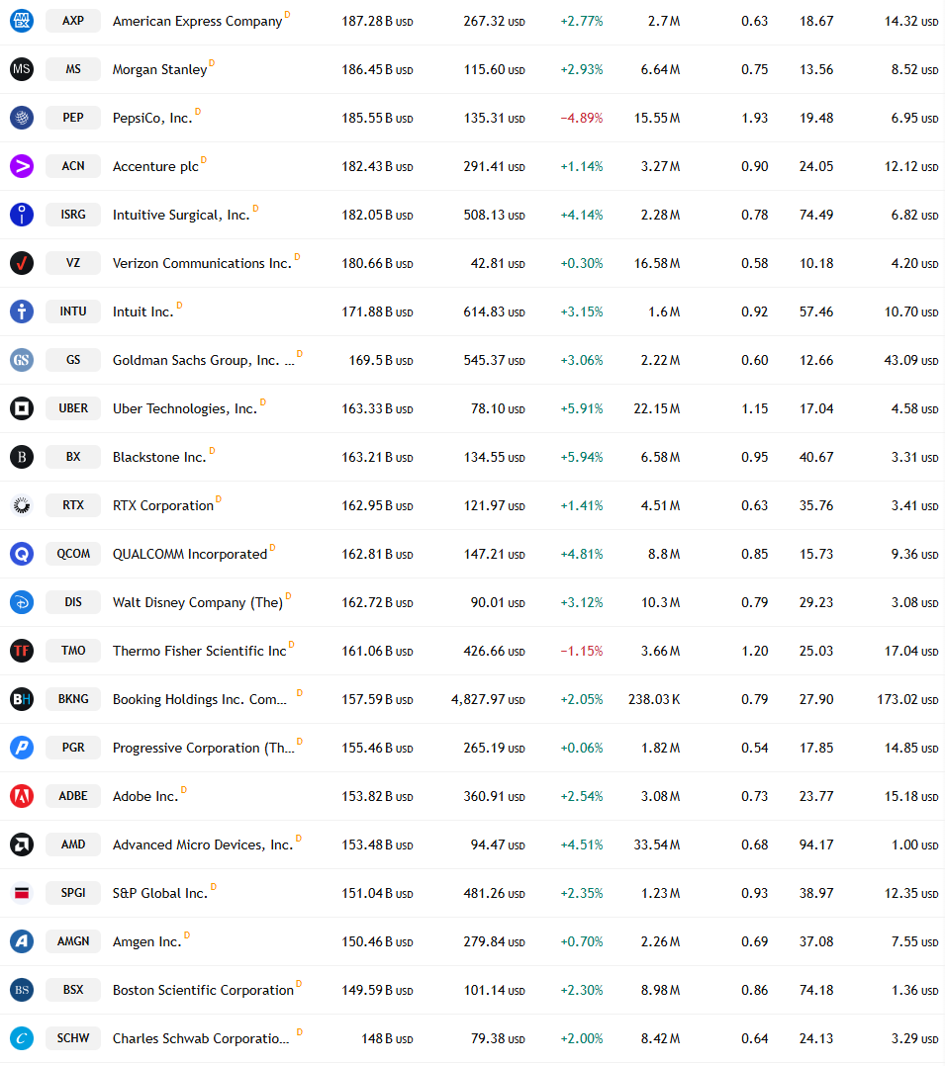Click the INTU ticker badge
The height and width of the screenshot is (1066, 945).
pos(73,311)
